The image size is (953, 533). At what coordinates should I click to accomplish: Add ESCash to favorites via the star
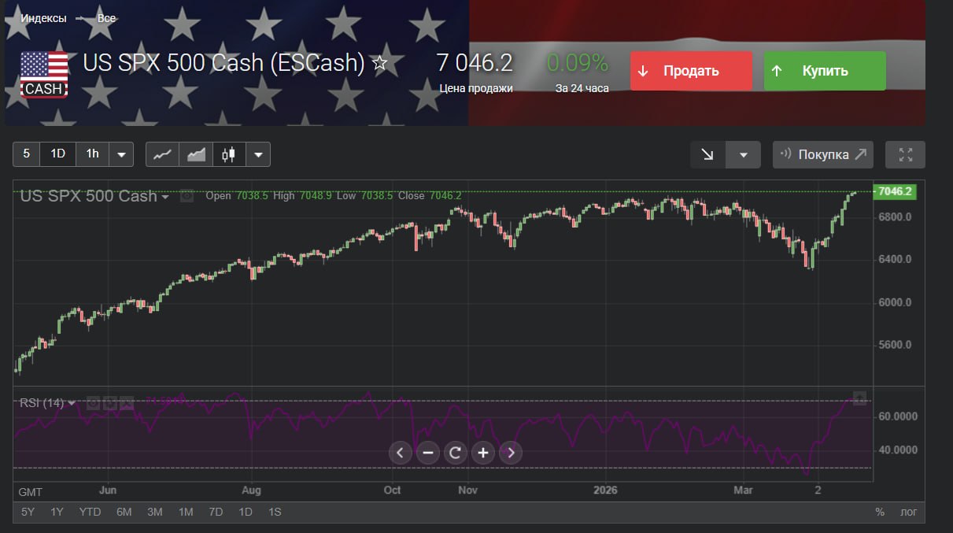[x=379, y=63]
